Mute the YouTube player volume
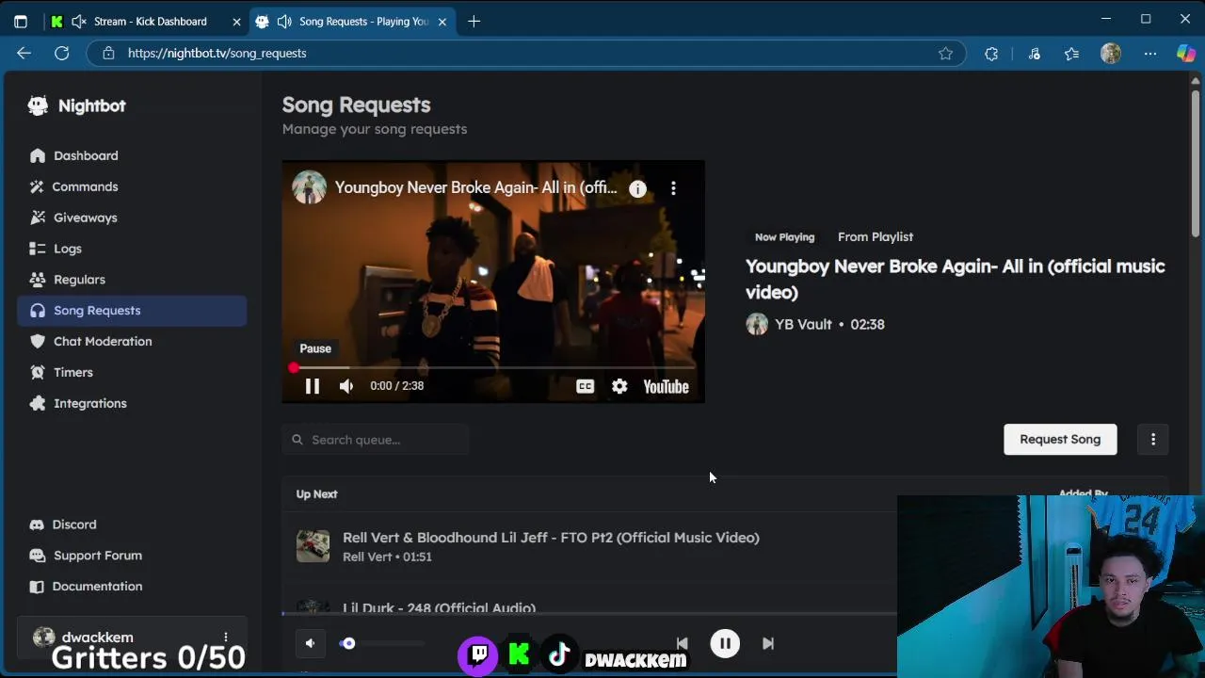Image resolution: width=1205 pixels, height=678 pixels. coord(346,386)
